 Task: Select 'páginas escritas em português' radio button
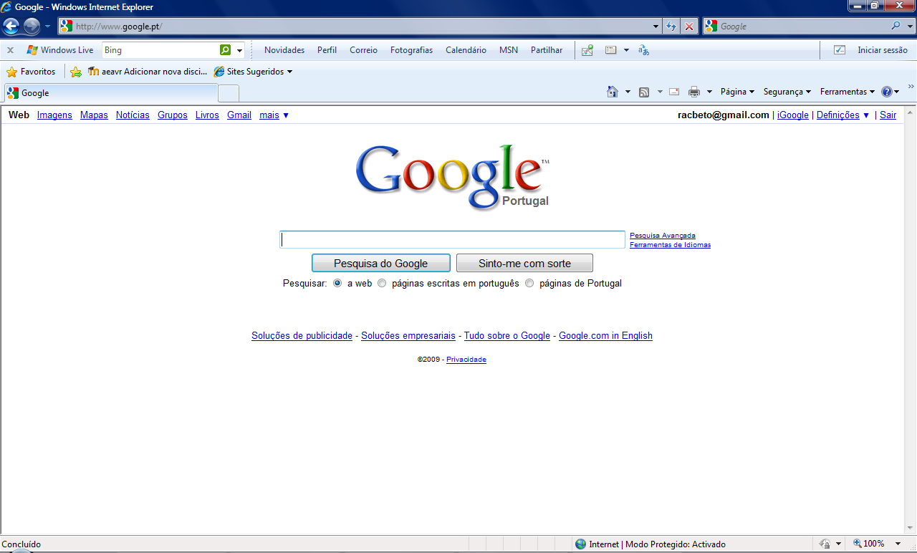(x=382, y=283)
